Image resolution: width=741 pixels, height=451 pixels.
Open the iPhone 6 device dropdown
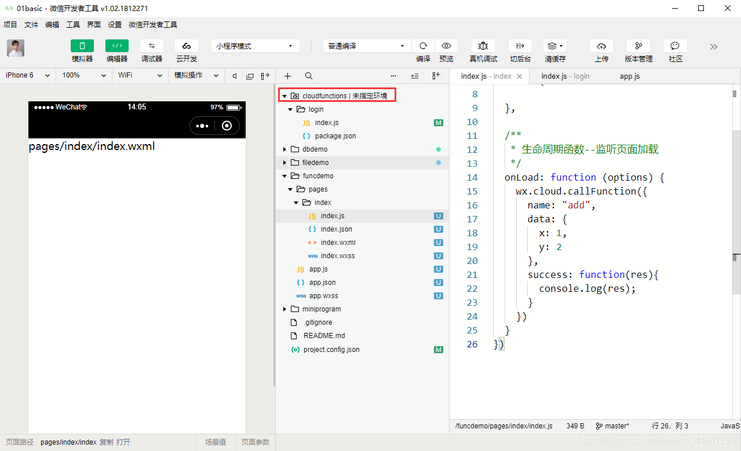(x=27, y=75)
